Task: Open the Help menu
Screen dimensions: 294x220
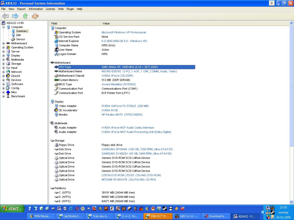Action: click(80, 9)
